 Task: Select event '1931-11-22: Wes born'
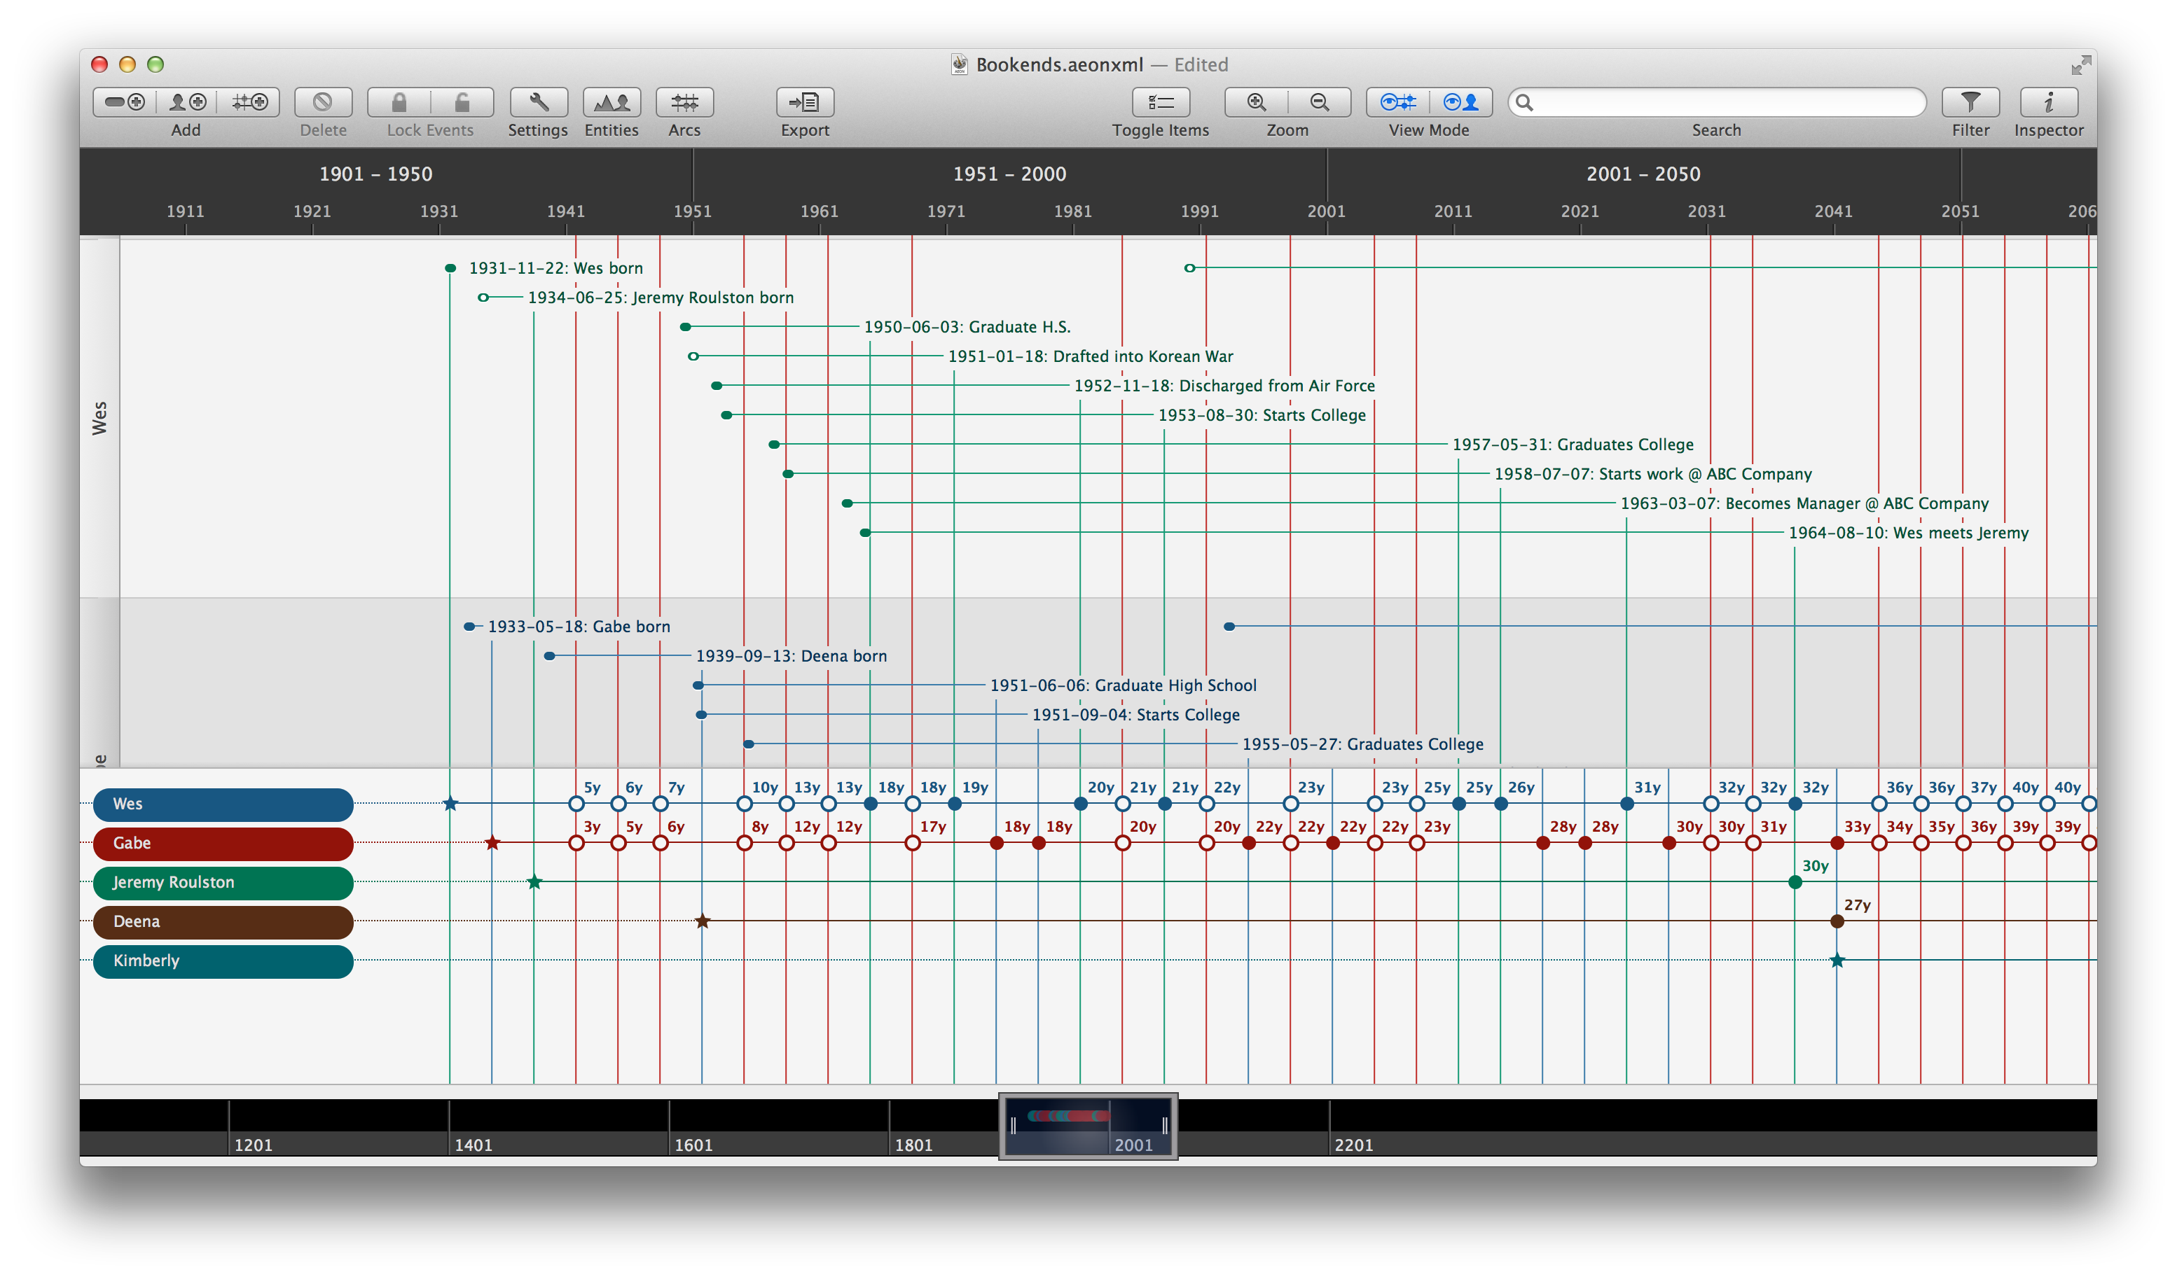pyautogui.click(x=555, y=269)
